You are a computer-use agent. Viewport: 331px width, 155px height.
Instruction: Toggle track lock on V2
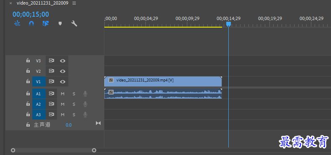click(28, 71)
